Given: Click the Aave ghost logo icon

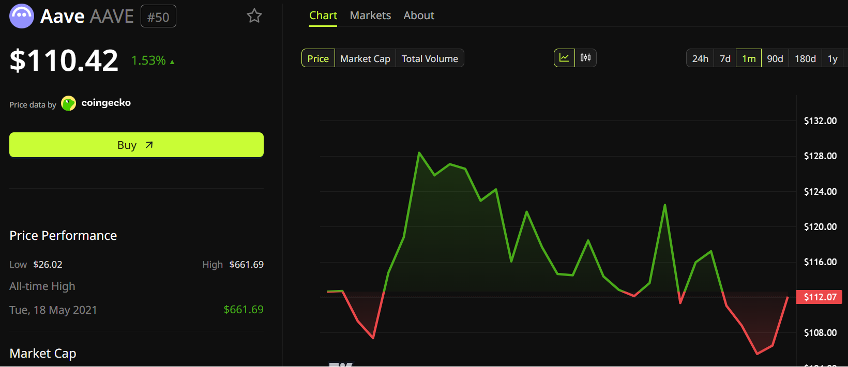Looking at the screenshot, I should pos(22,16).
